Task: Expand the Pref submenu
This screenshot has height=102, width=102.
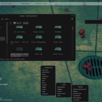Action: coord(48,92)
